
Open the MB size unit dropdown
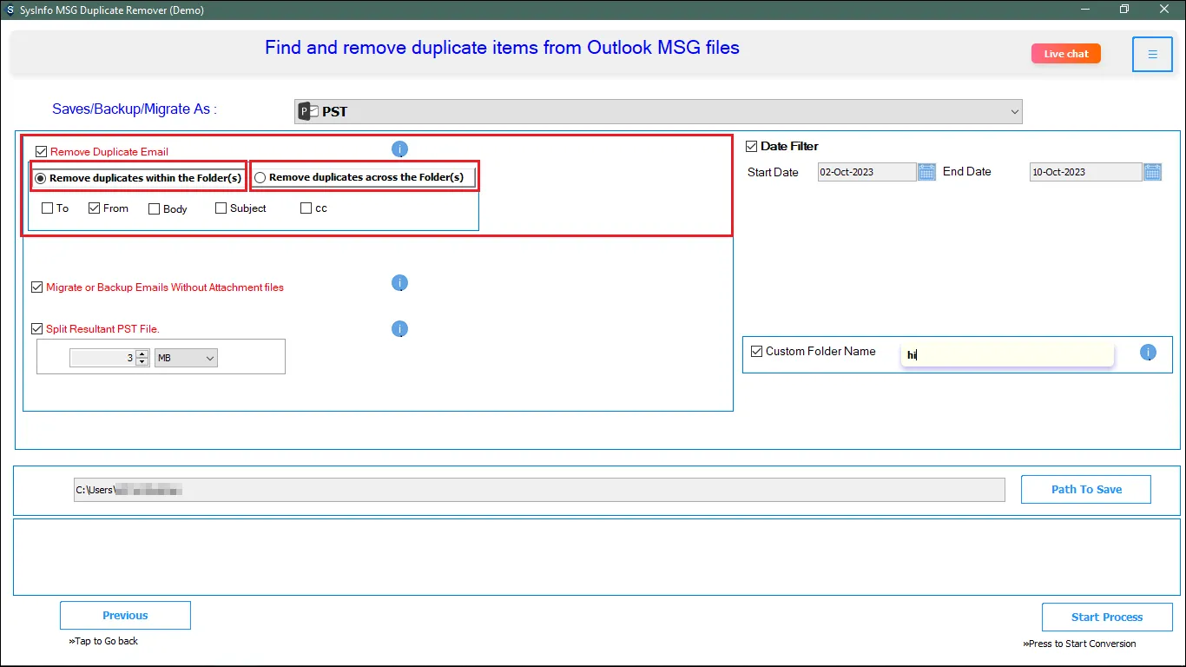tap(186, 358)
